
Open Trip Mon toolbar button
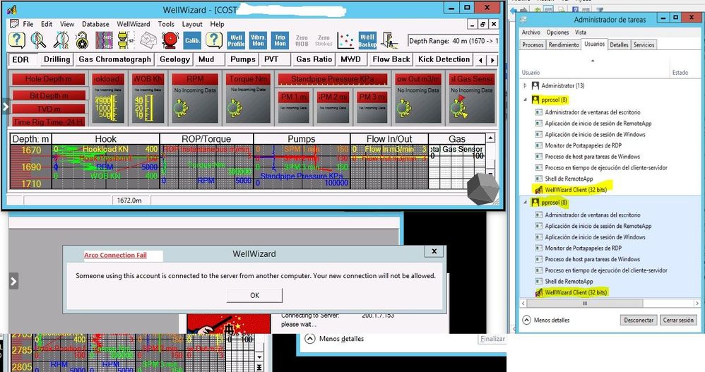tap(280, 40)
